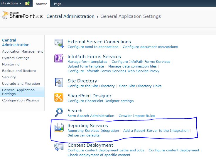This screenshot has height=166, width=216.
Task: Open Central Administration in left navigation
Action: [x=16, y=43]
